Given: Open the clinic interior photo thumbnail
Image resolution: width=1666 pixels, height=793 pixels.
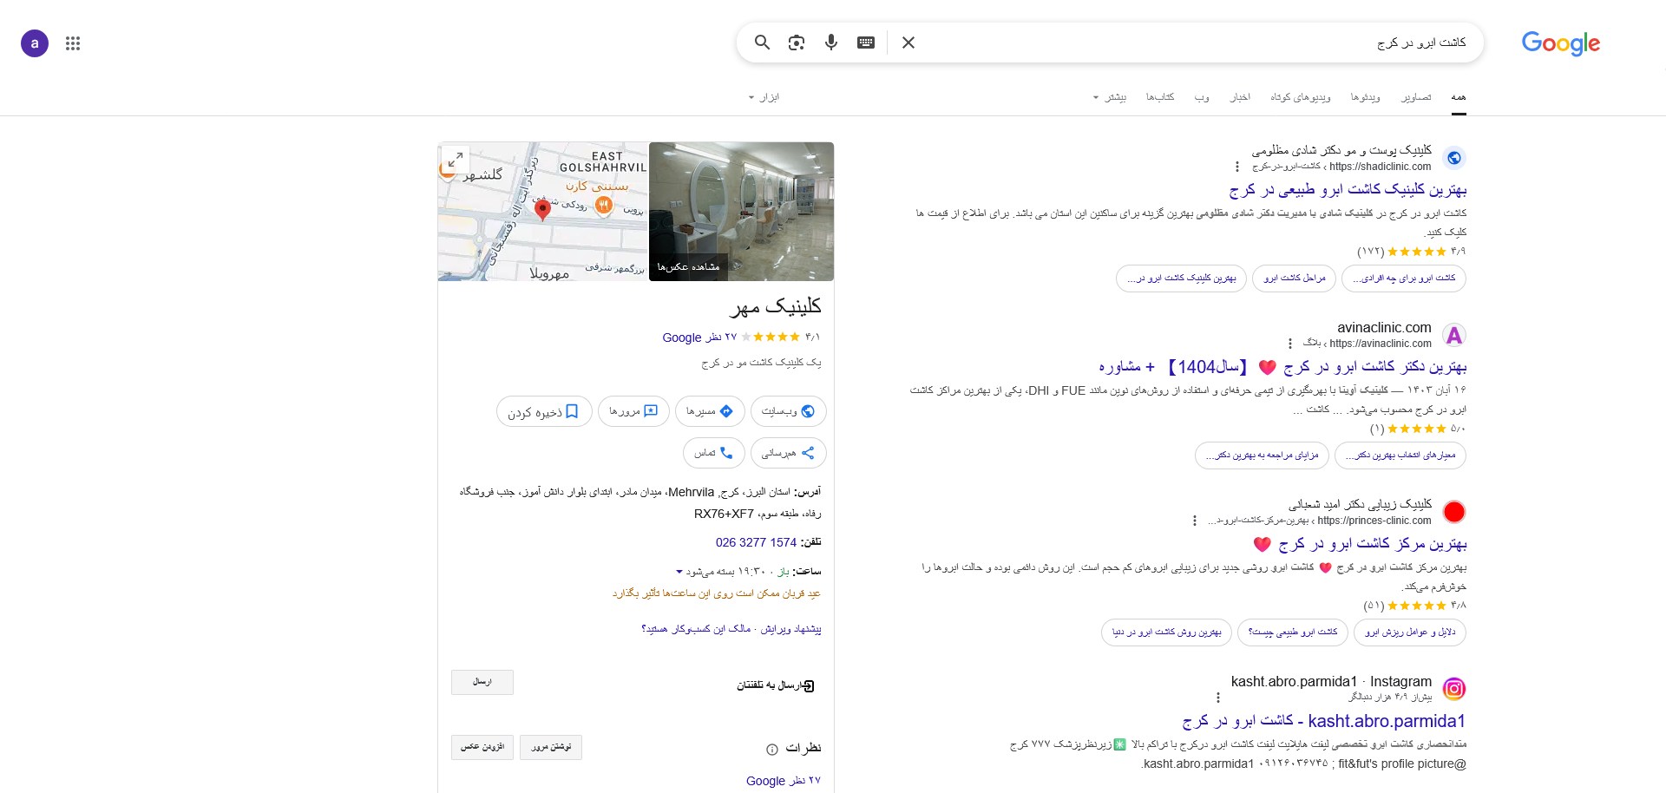Looking at the screenshot, I should (741, 211).
